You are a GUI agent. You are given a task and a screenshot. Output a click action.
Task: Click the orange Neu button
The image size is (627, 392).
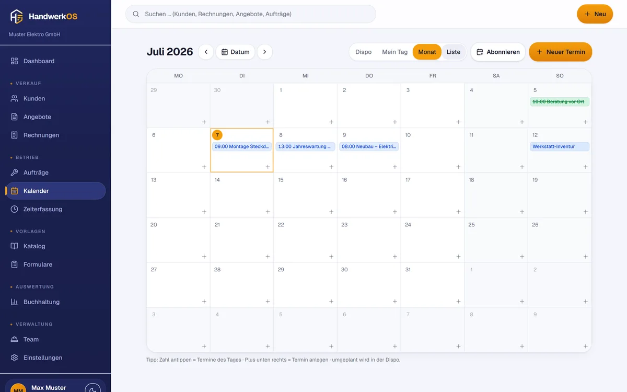coord(595,14)
